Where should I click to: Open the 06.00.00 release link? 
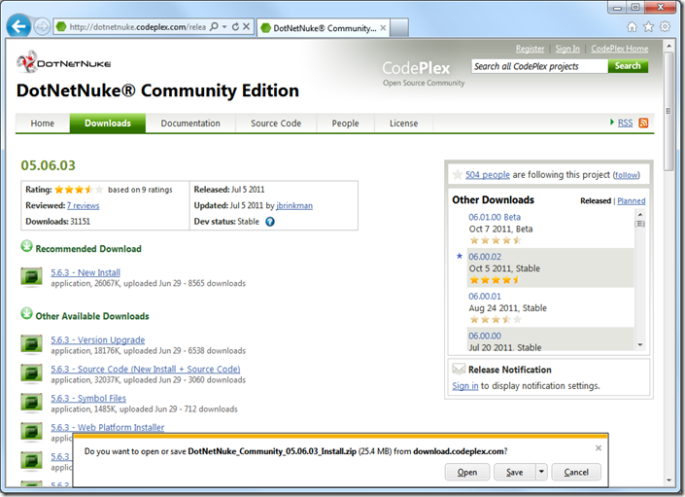click(x=485, y=336)
